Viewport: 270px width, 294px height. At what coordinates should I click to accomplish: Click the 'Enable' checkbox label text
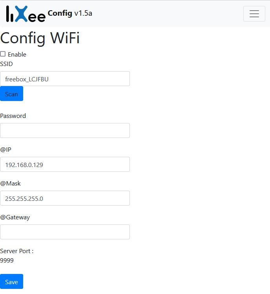pos(17,55)
